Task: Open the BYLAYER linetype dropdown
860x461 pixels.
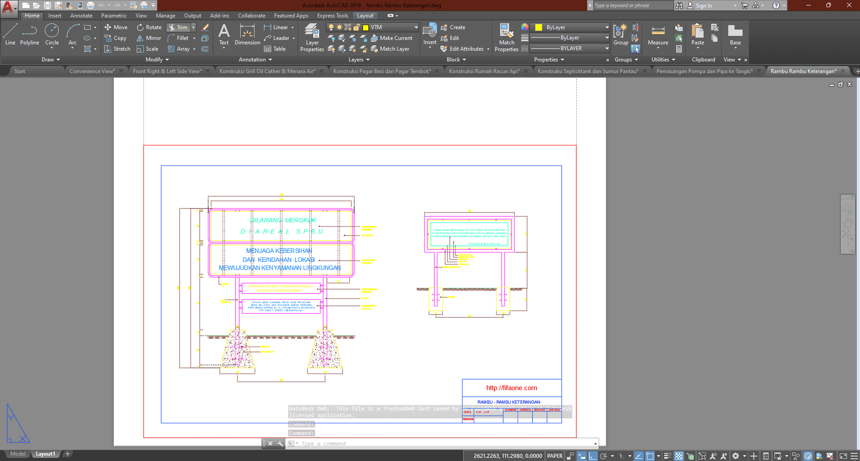Action: pyautogui.click(x=607, y=48)
